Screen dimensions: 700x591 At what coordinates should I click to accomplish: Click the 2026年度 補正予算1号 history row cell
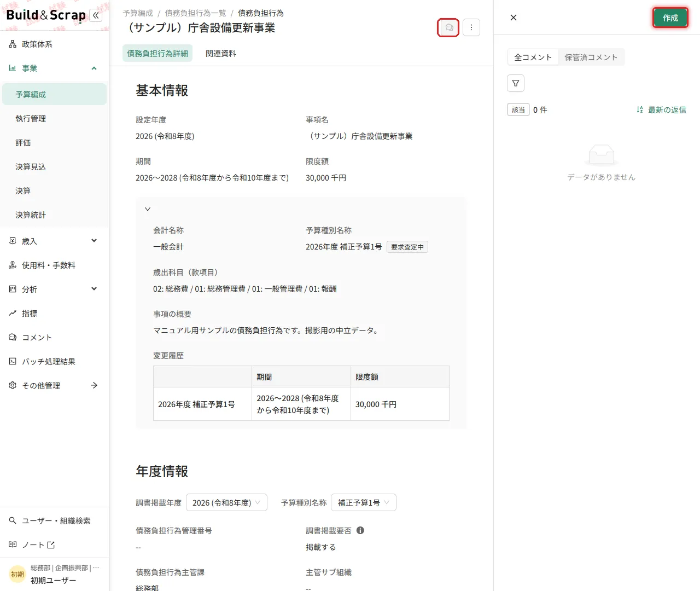(x=202, y=404)
